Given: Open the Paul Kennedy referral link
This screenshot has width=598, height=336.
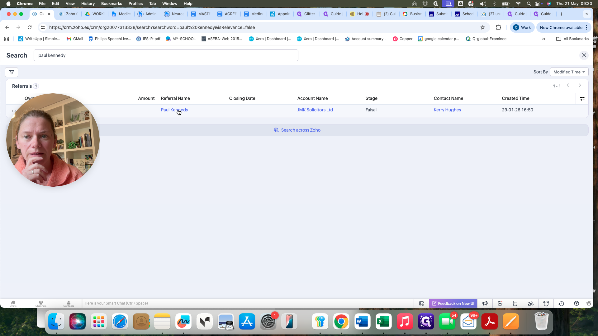Looking at the screenshot, I should 174,110.
